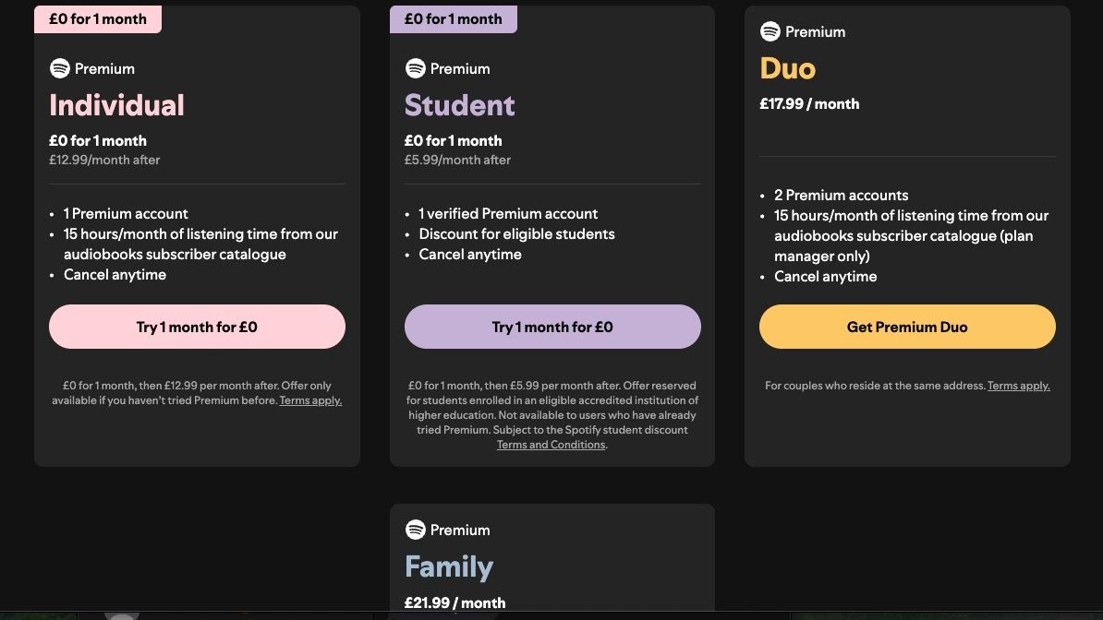
Task: Click the Family plan card
Action: (551, 558)
